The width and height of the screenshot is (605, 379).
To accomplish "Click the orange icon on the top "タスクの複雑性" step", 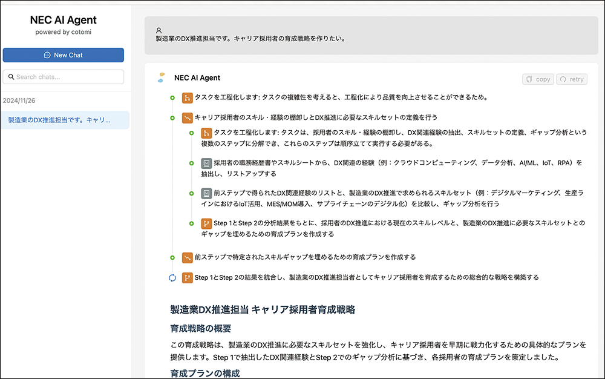I will (187, 97).
